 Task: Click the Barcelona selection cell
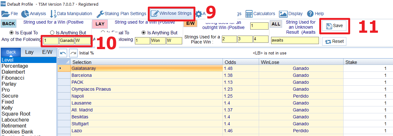coord(146,75)
